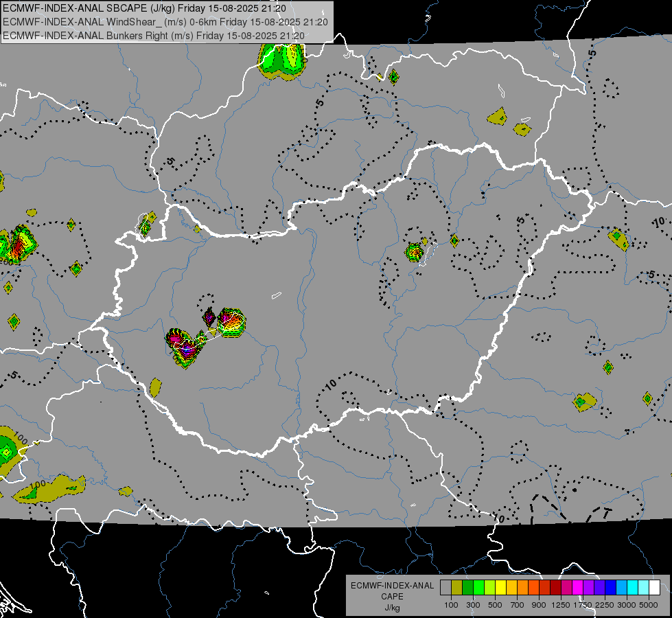The height and width of the screenshot is (618, 672).
Task: Select the amber legend swatch
Action: click(511, 587)
